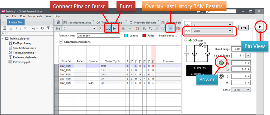Select the 0/0 Vector/Cycle cell
This screenshot has height=115, width=270.
click(x=112, y=66)
